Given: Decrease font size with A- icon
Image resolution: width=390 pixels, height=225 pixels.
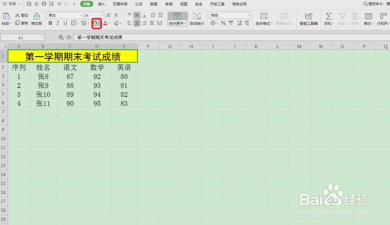Looking at the screenshot, I should [116, 16].
